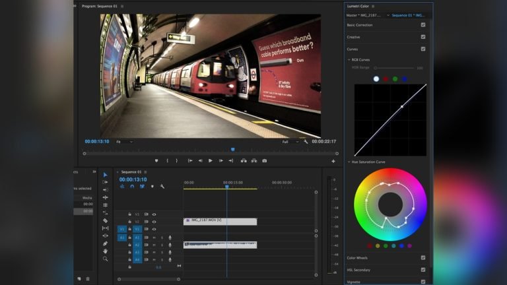Image resolution: width=507 pixels, height=285 pixels.
Task: Hide track V1 with eye icon
Action: point(154,229)
